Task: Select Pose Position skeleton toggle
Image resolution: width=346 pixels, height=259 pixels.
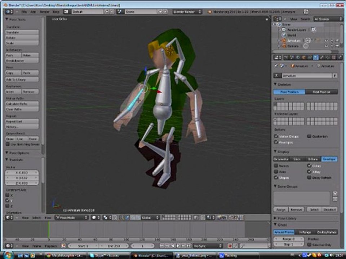Action: point(289,92)
